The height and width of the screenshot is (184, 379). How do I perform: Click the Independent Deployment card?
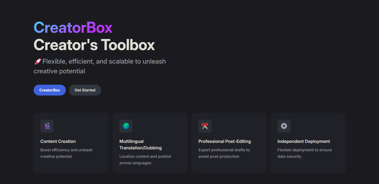coord(308,143)
